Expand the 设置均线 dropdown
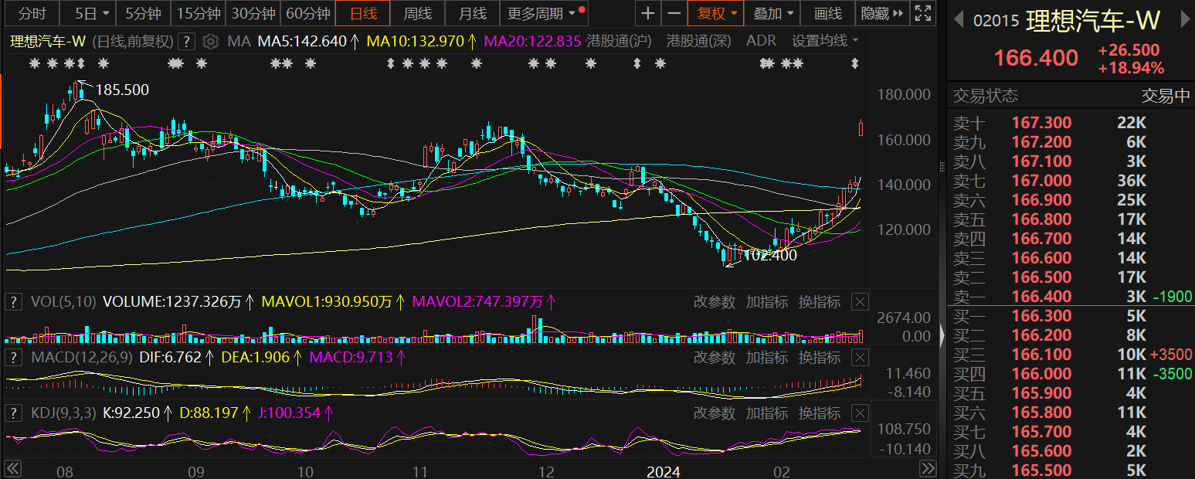 pos(824,41)
